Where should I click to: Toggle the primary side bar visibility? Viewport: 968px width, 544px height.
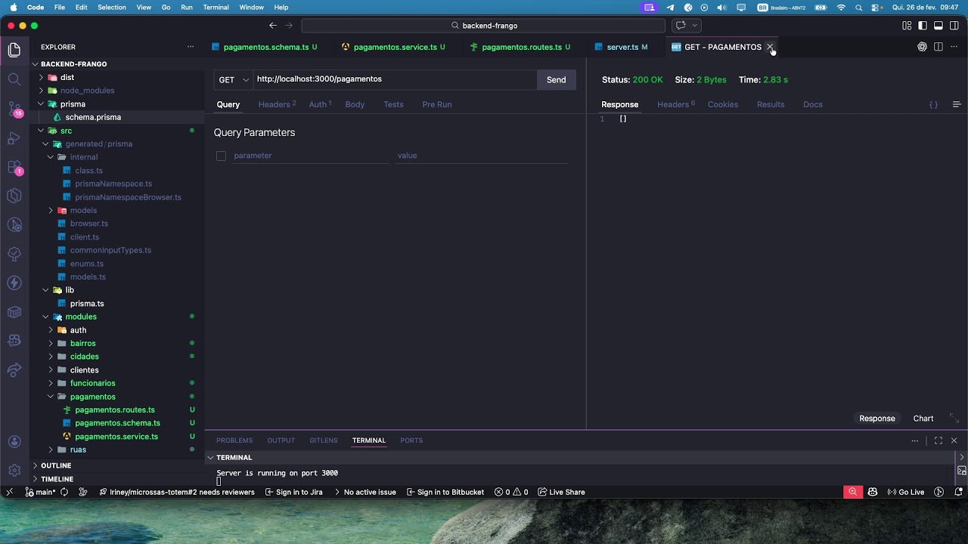point(923,26)
